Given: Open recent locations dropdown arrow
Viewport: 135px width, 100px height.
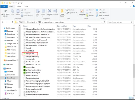Looking at the screenshot, I should (10, 22).
